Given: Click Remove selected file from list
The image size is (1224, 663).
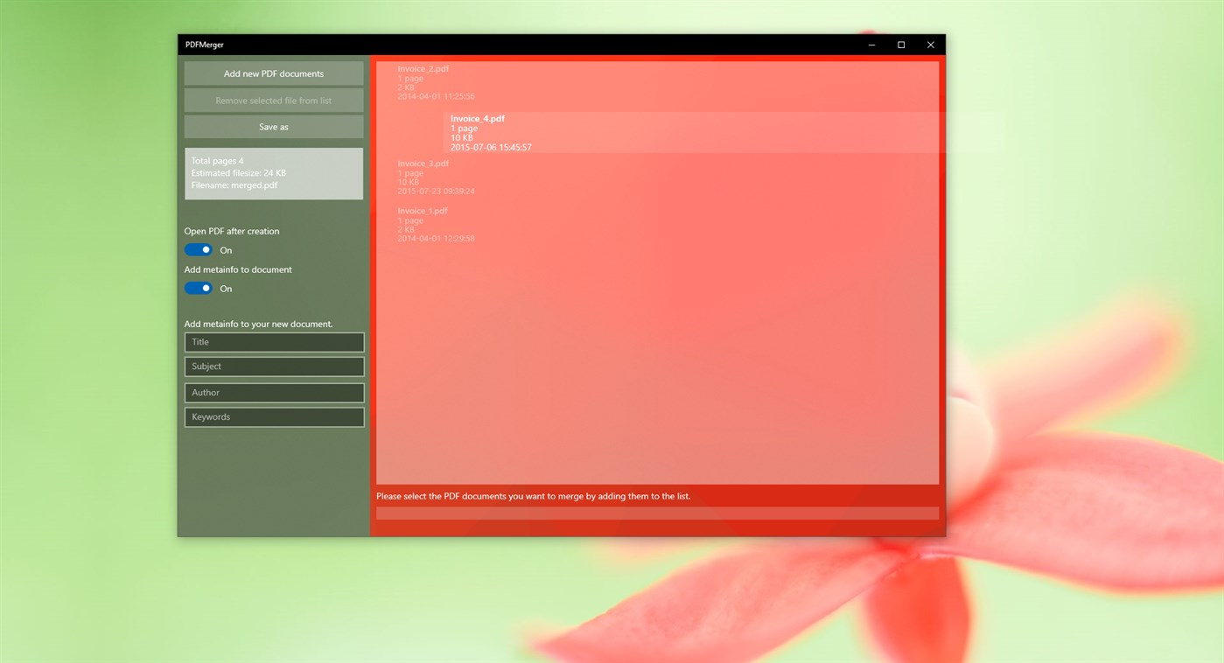Looking at the screenshot, I should pos(274,101).
